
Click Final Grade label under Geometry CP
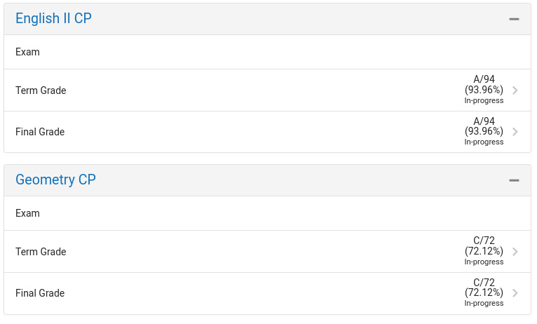click(x=40, y=293)
